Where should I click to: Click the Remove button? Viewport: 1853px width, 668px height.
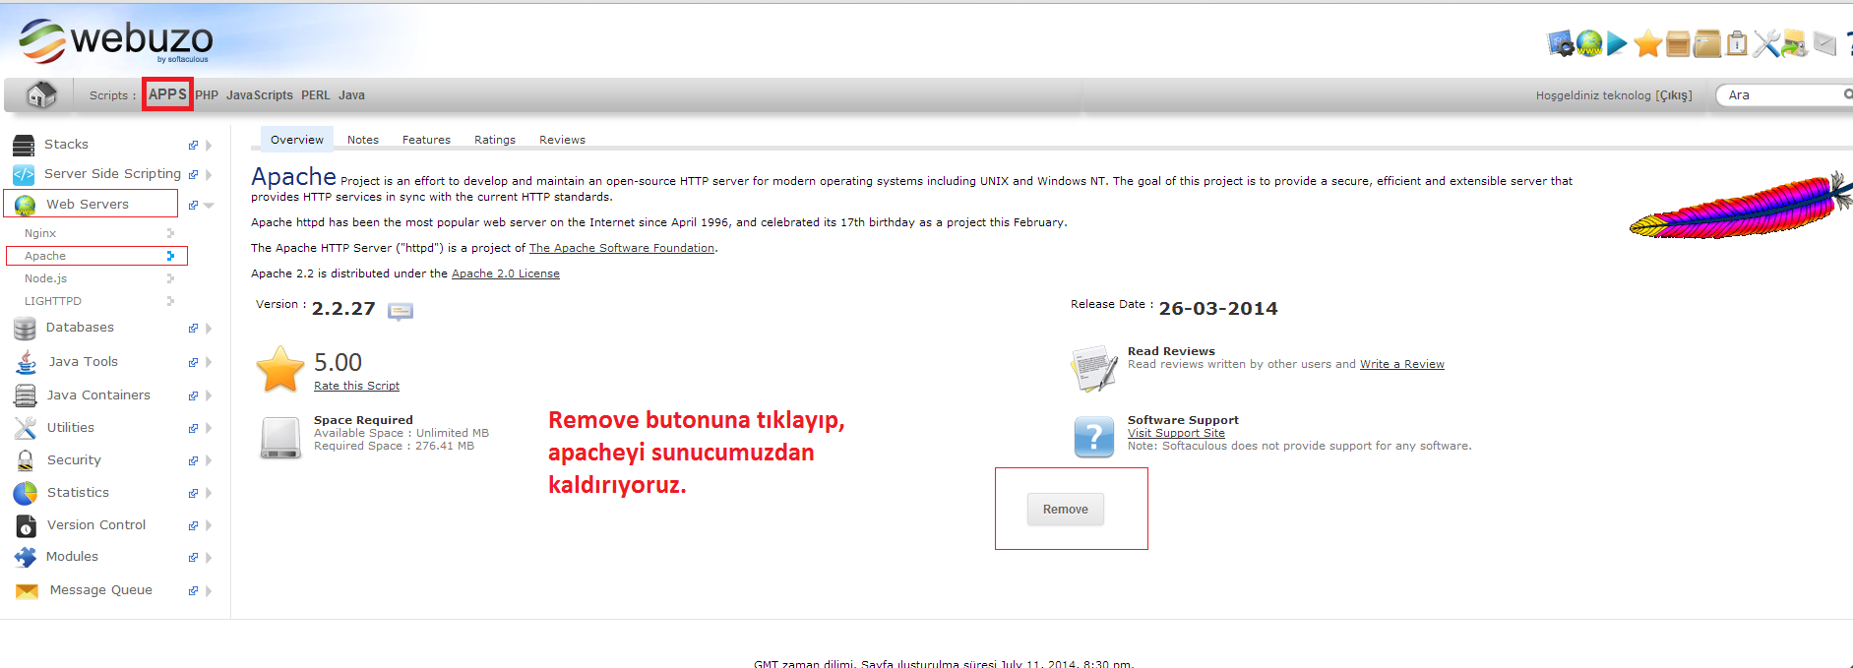(1066, 510)
